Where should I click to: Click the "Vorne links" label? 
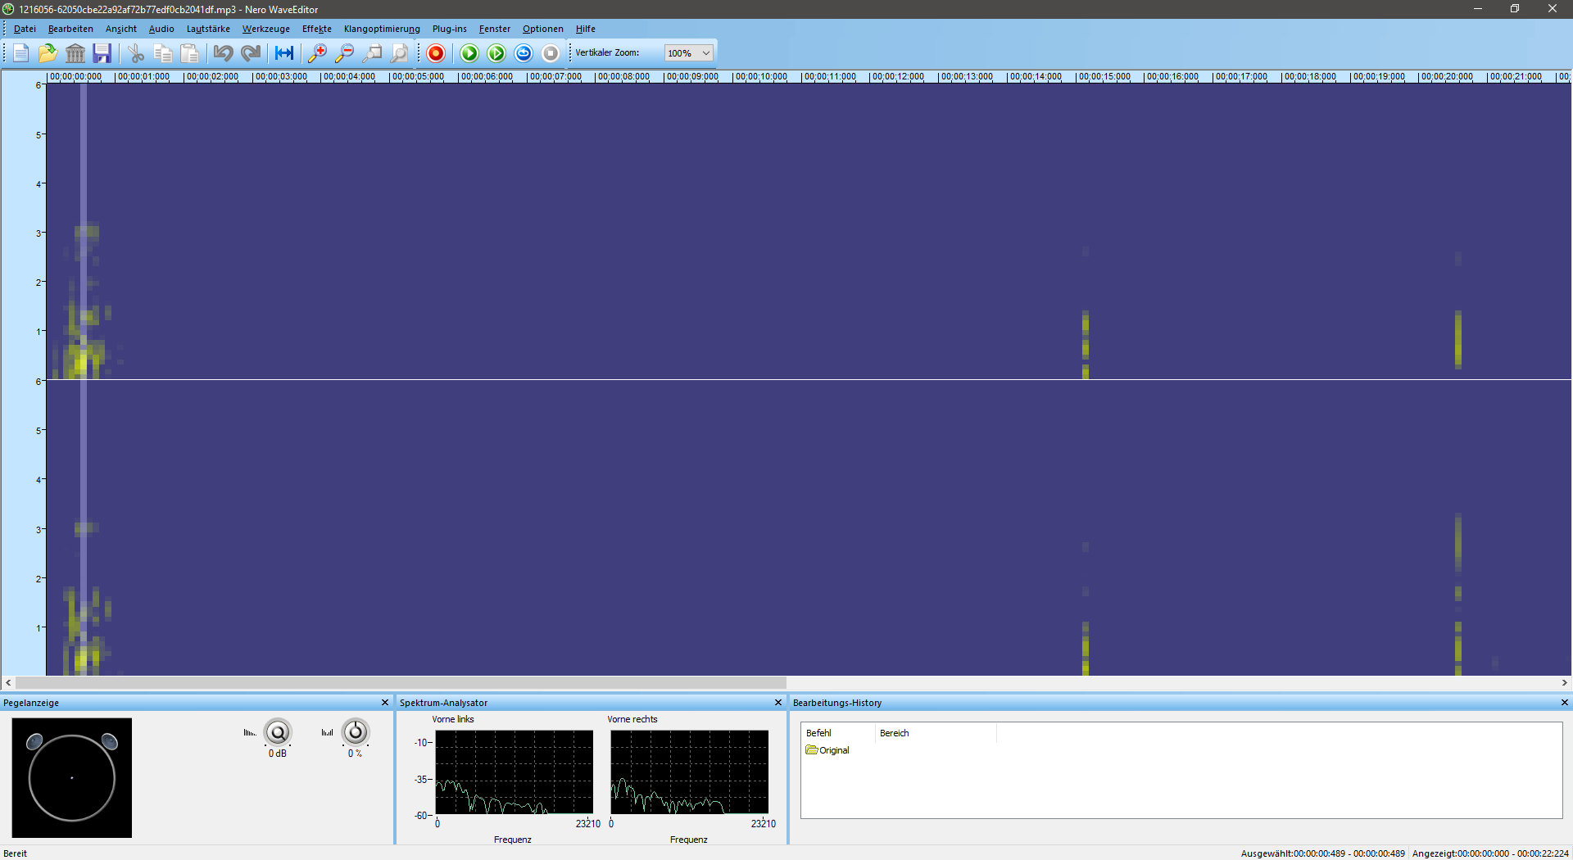click(x=453, y=719)
